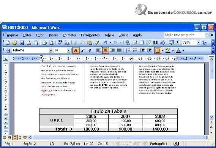Expand the Tahoma font name dropdown
Screen dimensions: 216x148
click(x=51, y=50)
